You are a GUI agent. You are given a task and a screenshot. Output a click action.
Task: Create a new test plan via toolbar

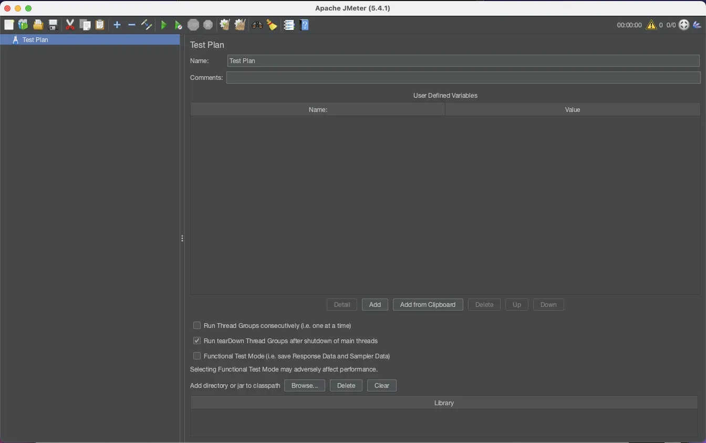9,25
